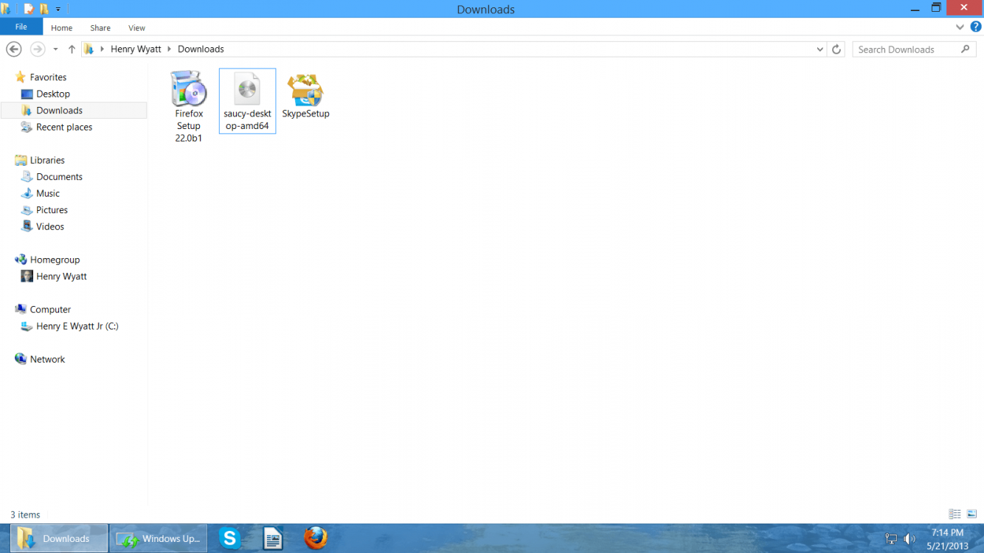
Task: Click the Properties icon in the quick access toolbar
Action: click(x=29, y=9)
